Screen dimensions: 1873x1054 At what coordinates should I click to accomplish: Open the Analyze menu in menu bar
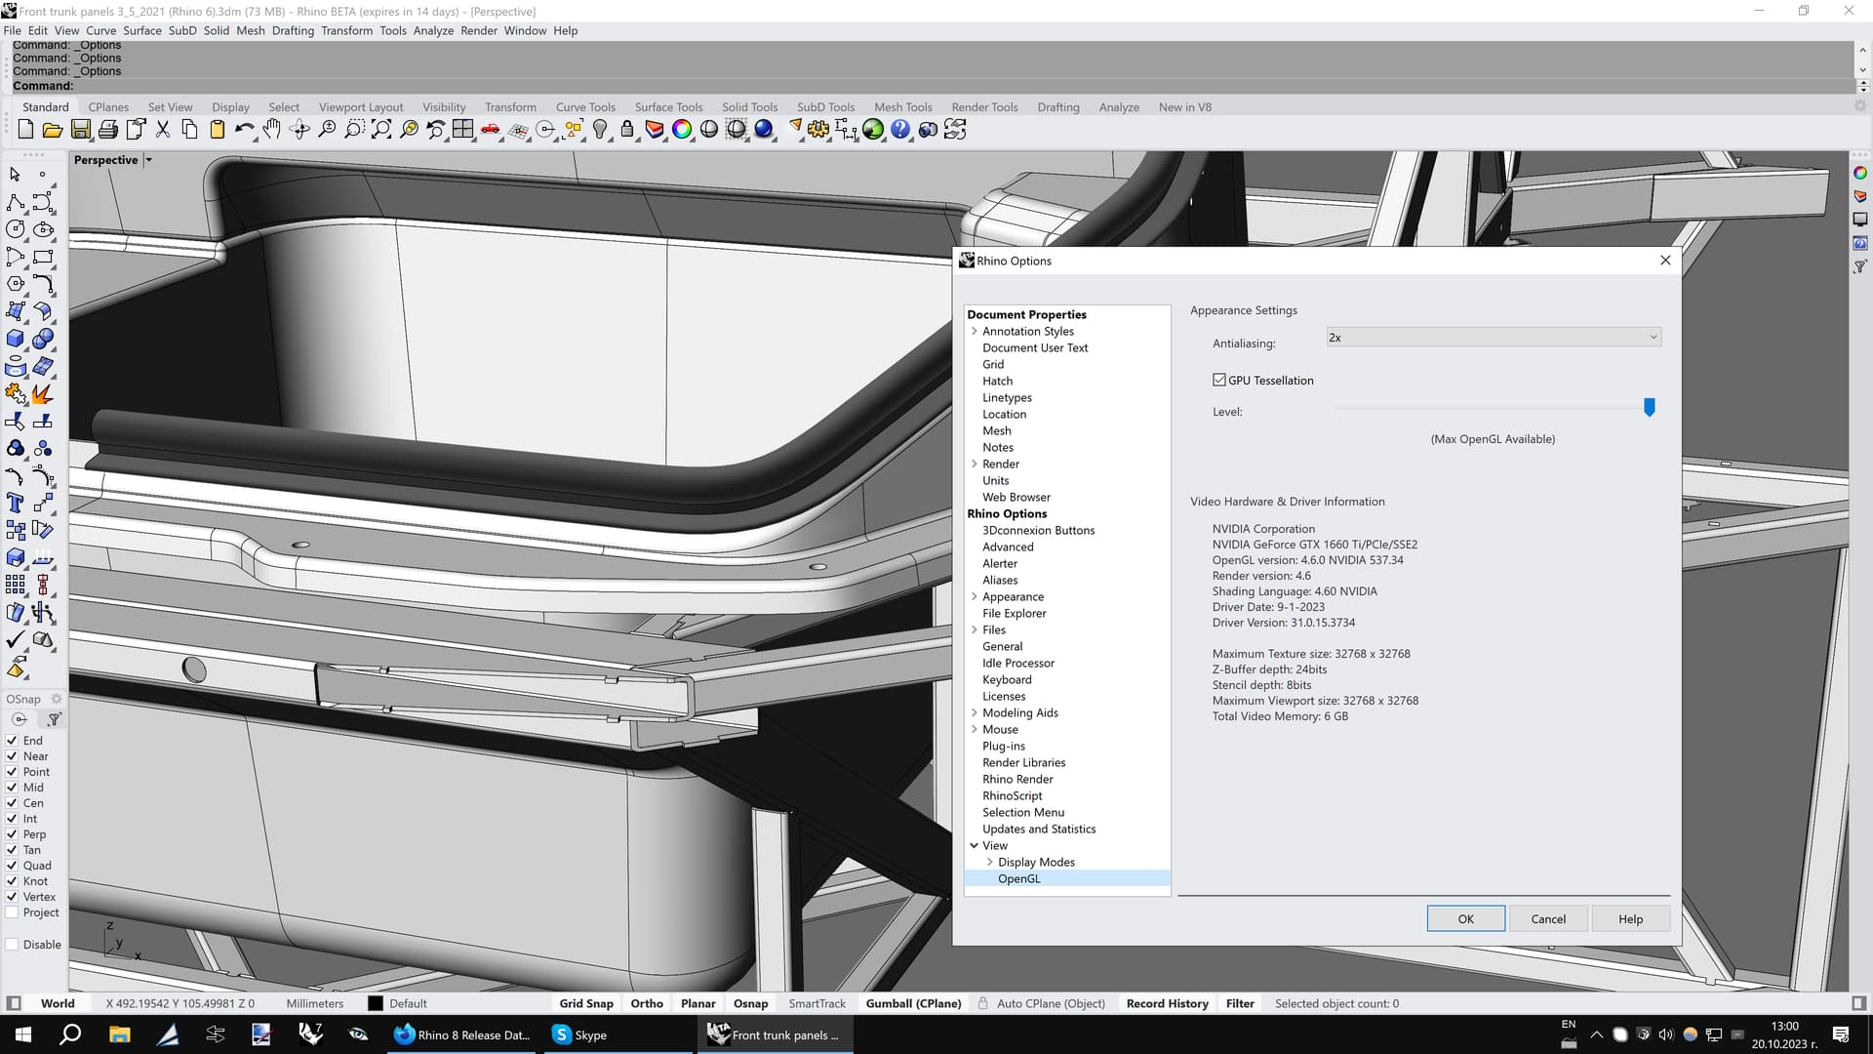[x=433, y=31]
